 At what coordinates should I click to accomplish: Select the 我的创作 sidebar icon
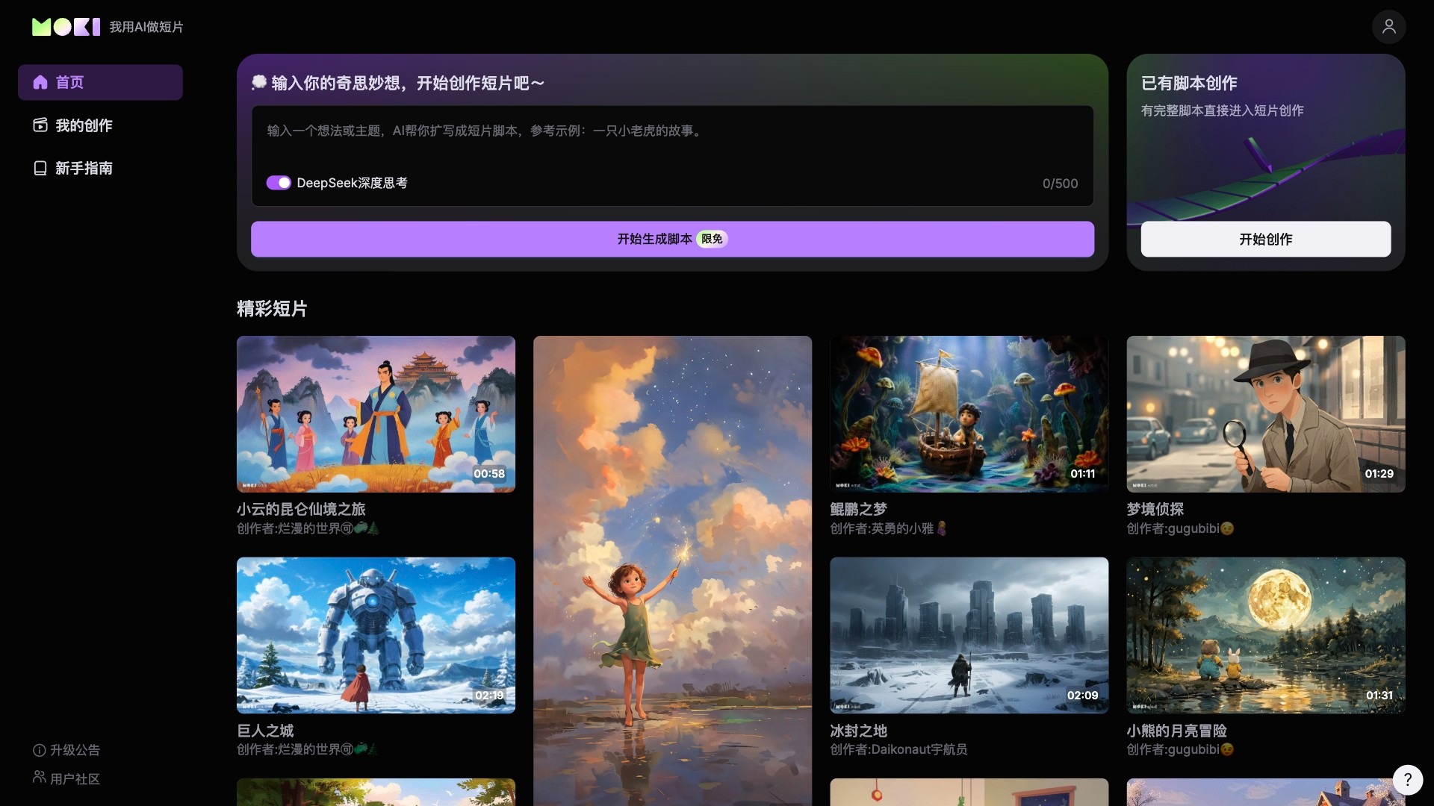40,125
